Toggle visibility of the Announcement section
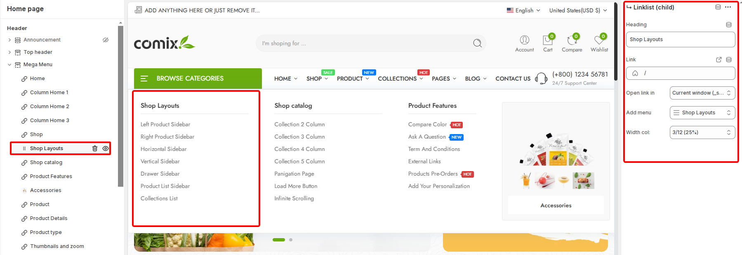 106,40
